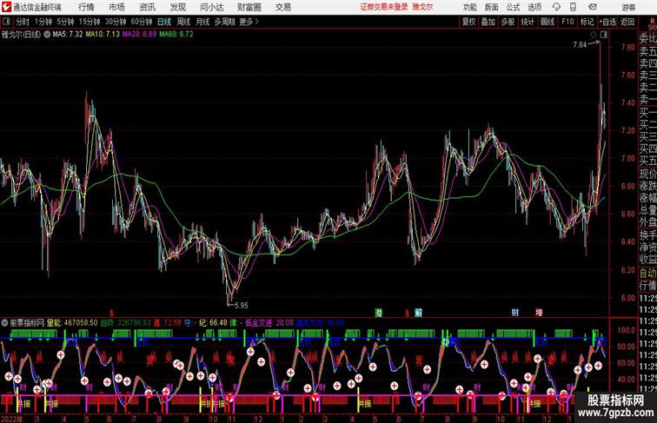Click the MA60: 6.72 indicator label
This screenshot has width=657, height=423.
coord(176,35)
